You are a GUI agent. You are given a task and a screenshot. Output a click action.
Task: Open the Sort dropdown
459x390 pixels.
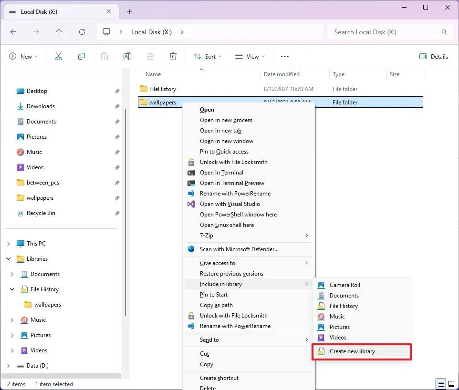(x=207, y=56)
